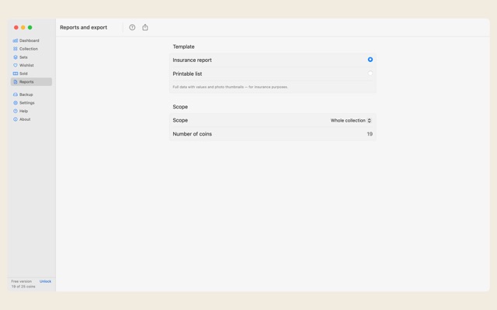This screenshot has width=497, height=310.
Task: Click the green fullscreen window button
Action: [x=30, y=28]
